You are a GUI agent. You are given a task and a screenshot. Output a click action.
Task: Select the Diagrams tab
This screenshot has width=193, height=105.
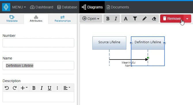(x=92, y=7)
